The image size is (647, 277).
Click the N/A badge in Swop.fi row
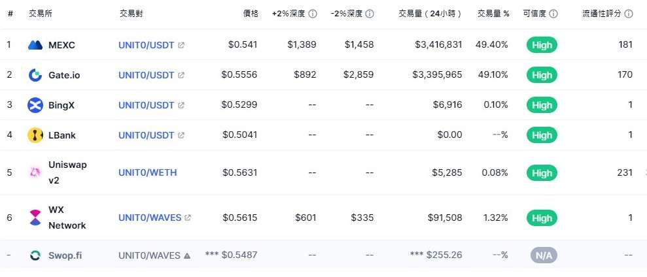[x=544, y=255]
